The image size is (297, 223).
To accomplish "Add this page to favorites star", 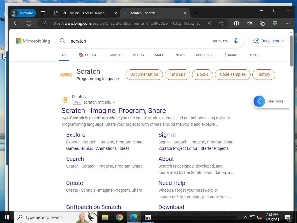I will click(221, 23).
